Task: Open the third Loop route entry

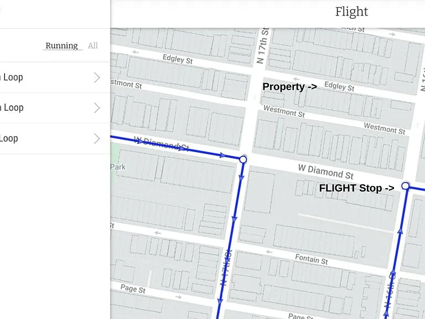Action: click(55, 138)
